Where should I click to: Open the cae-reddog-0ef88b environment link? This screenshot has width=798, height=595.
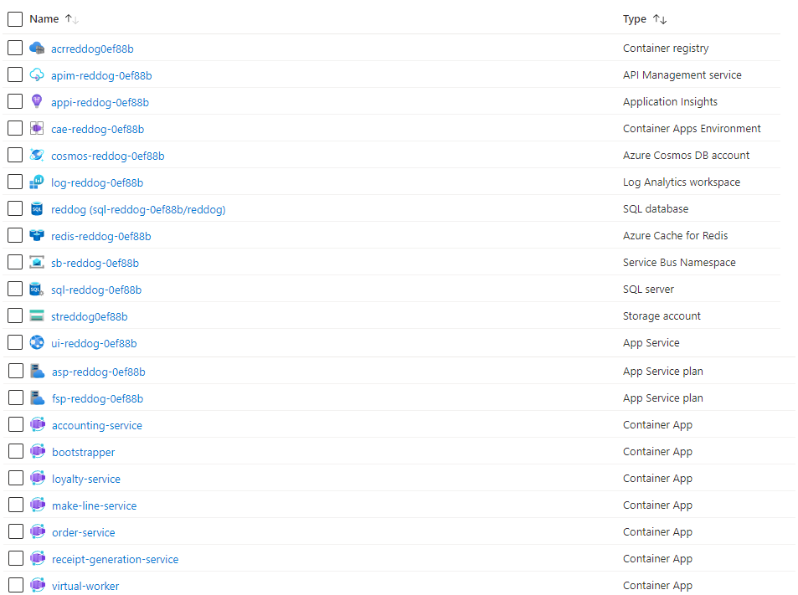(97, 129)
